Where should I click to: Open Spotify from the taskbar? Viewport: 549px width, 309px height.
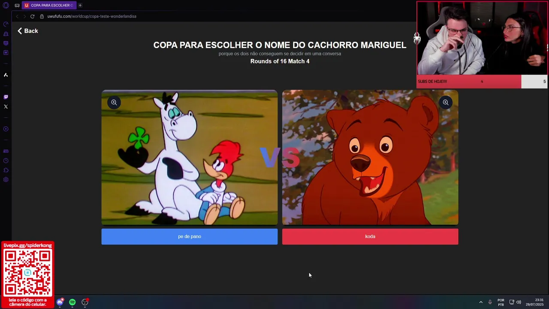72,302
